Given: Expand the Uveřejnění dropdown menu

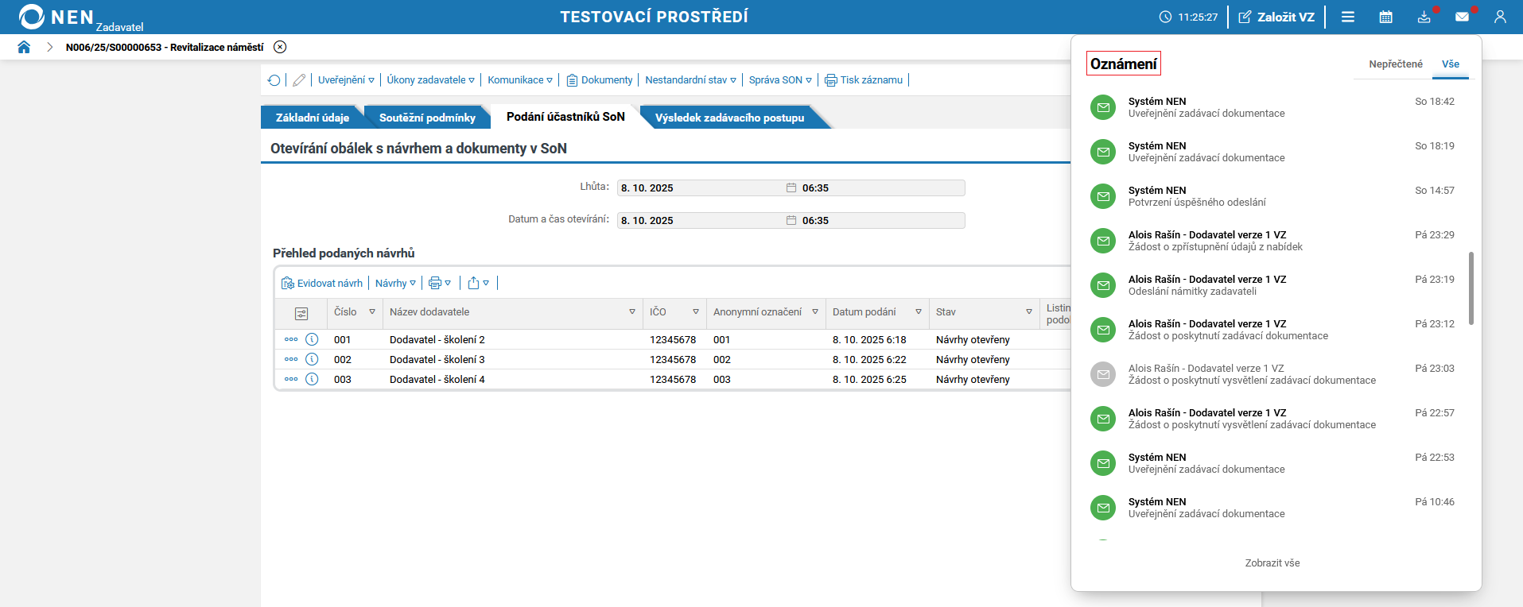Looking at the screenshot, I should point(346,80).
